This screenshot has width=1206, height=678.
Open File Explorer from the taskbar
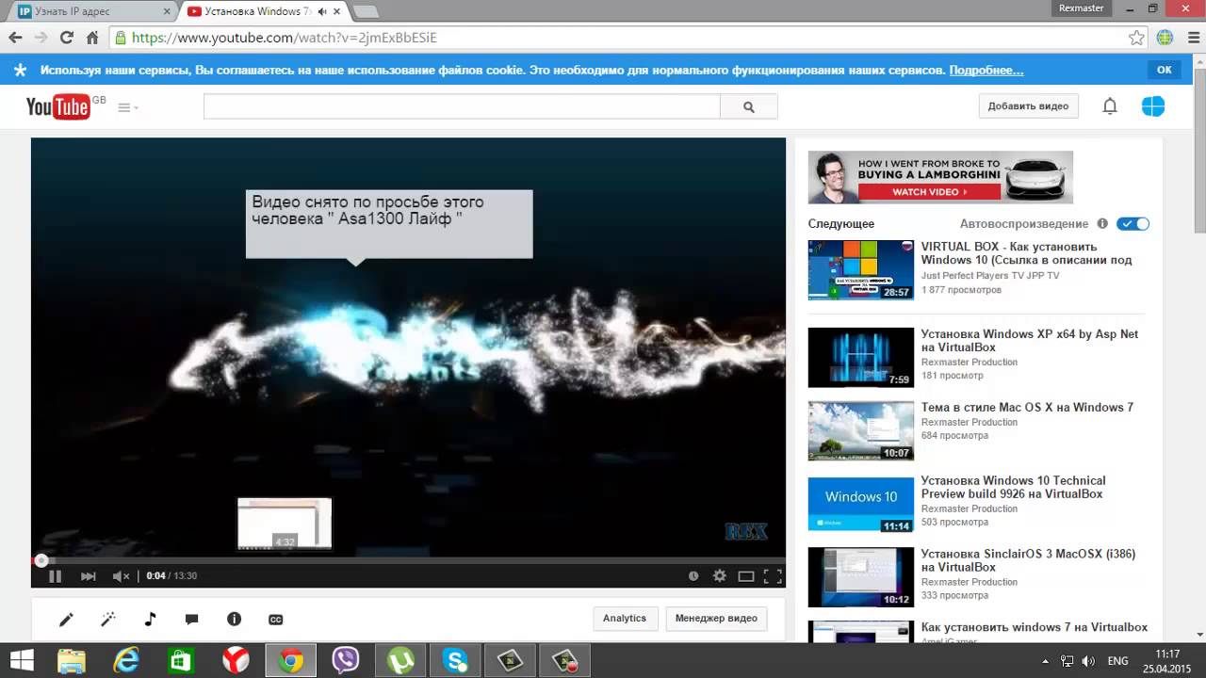point(72,660)
